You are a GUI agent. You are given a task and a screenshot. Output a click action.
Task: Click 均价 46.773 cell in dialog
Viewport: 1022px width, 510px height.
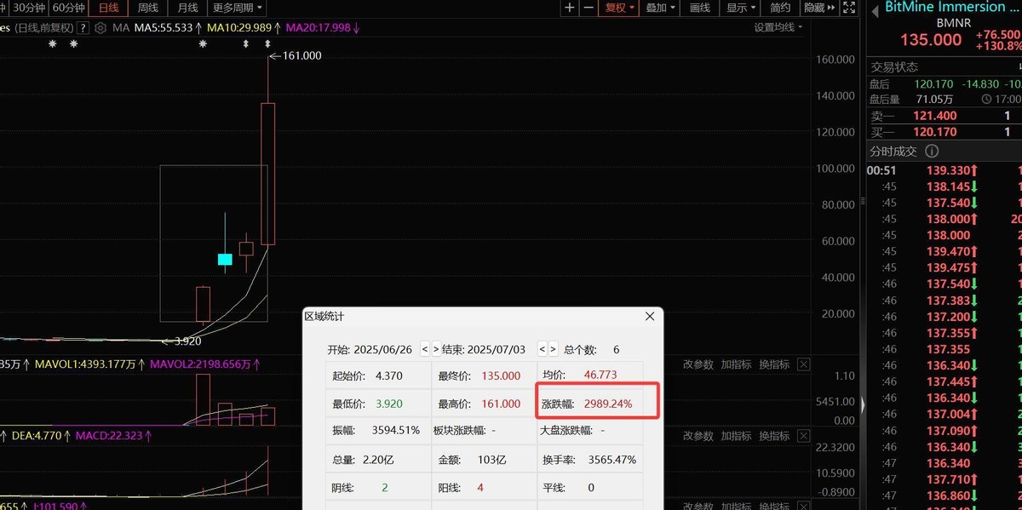(589, 375)
